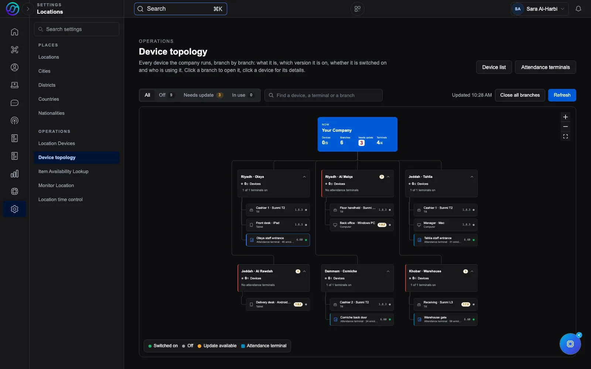
Task: Zoom out the topology canvas
Action: click(565, 127)
